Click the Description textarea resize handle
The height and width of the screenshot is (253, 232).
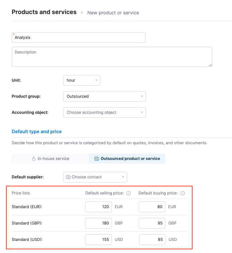[x=210, y=65]
